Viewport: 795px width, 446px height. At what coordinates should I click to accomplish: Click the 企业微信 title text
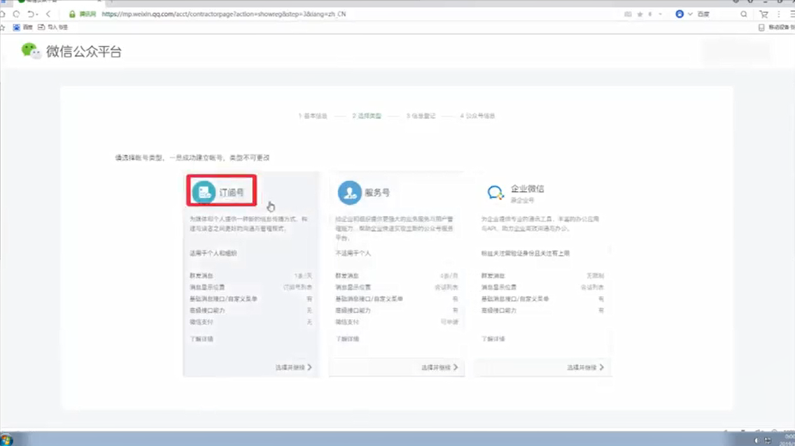[x=527, y=189]
